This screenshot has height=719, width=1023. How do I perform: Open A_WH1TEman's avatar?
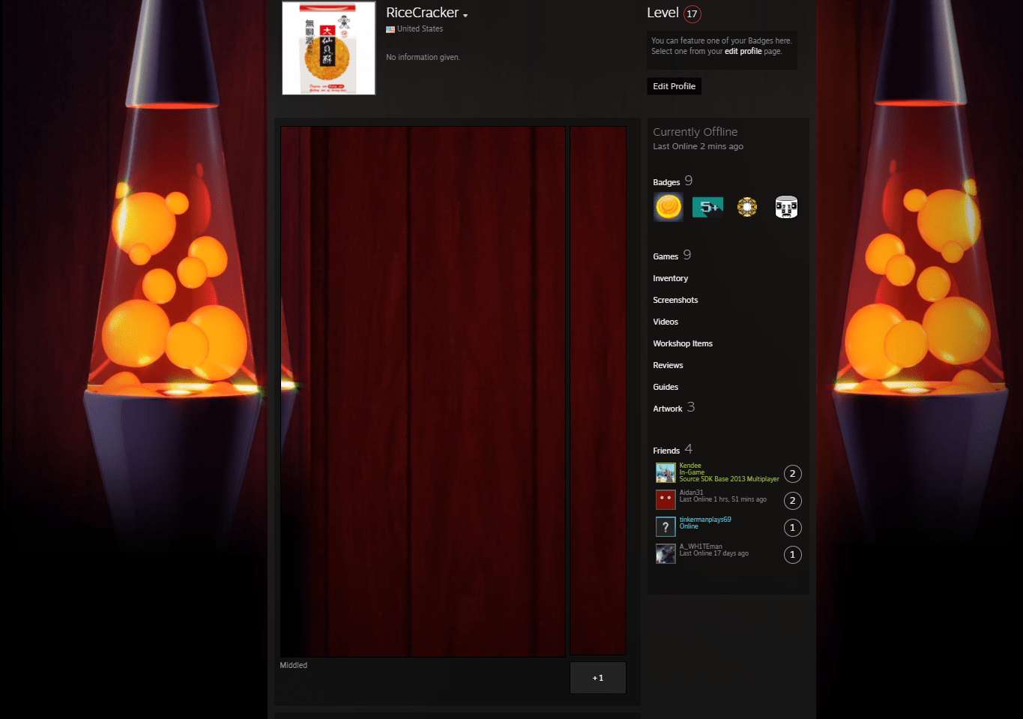click(x=666, y=554)
